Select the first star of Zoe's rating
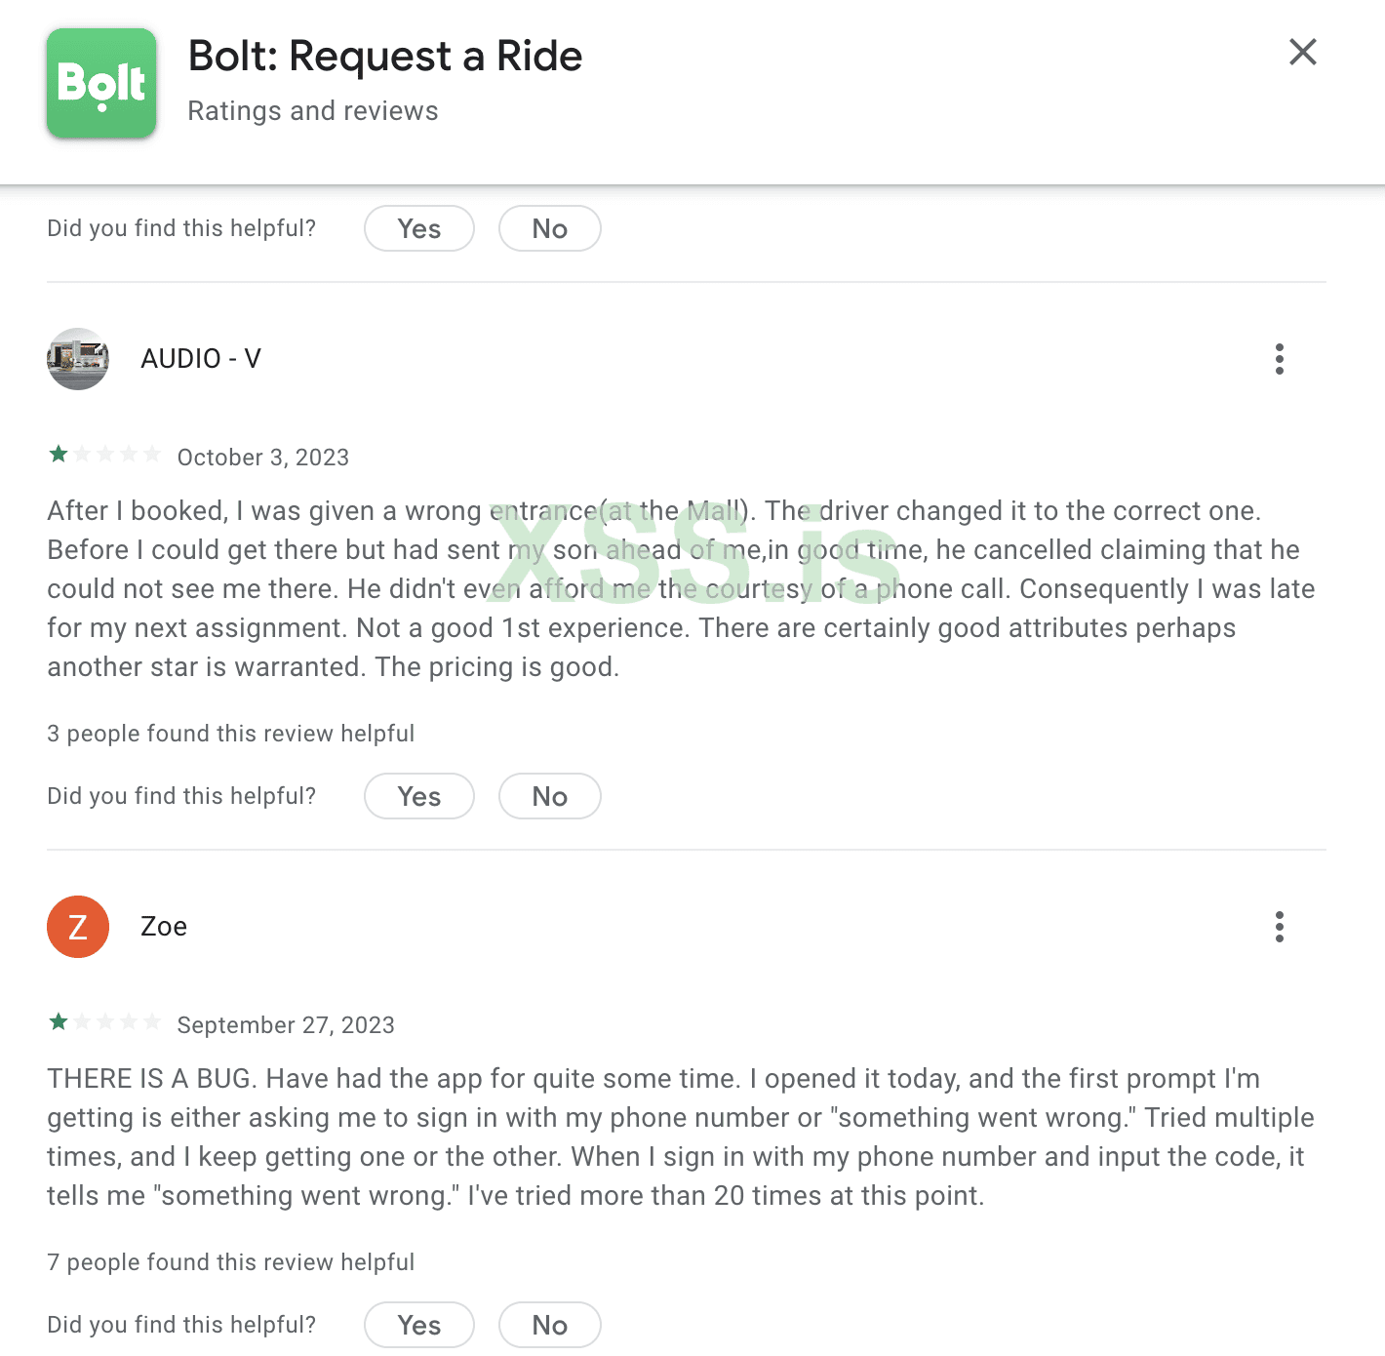 click(x=59, y=1020)
